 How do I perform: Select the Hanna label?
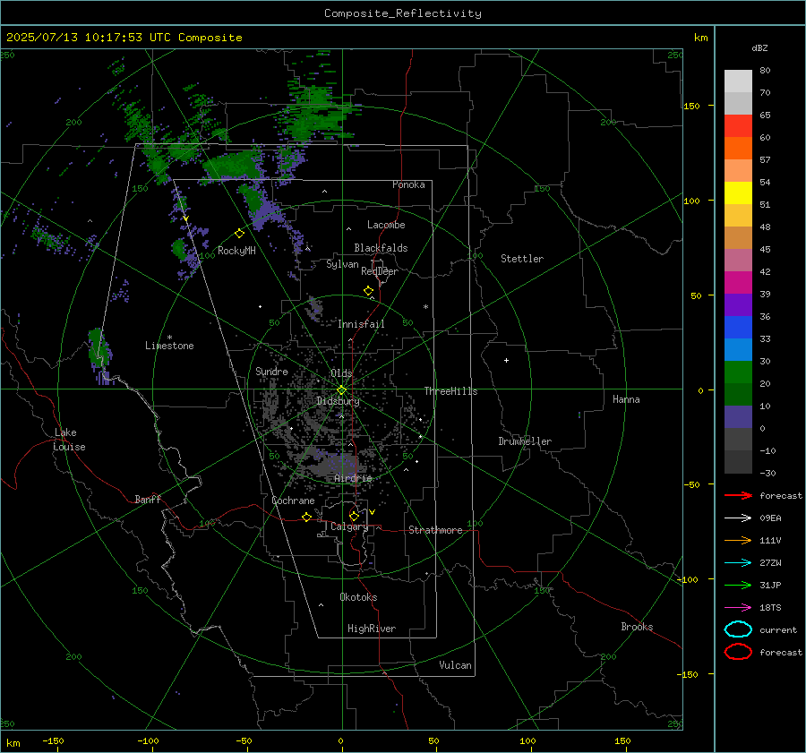tap(626, 399)
